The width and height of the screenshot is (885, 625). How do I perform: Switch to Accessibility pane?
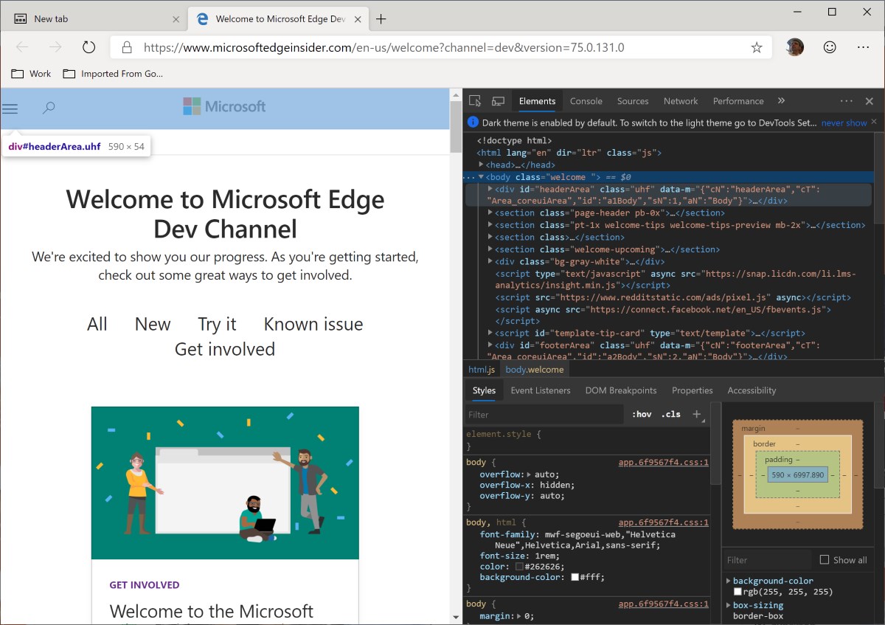pos(752,390)
